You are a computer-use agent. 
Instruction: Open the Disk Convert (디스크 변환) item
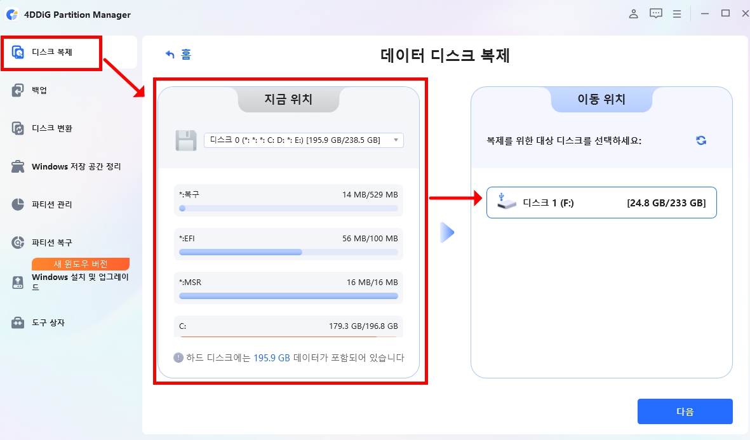51,128
